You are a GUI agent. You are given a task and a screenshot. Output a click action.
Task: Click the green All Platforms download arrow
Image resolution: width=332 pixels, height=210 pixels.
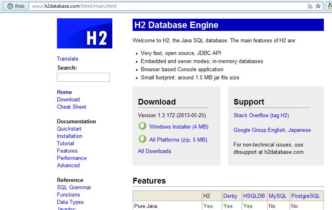click(142, 139)
